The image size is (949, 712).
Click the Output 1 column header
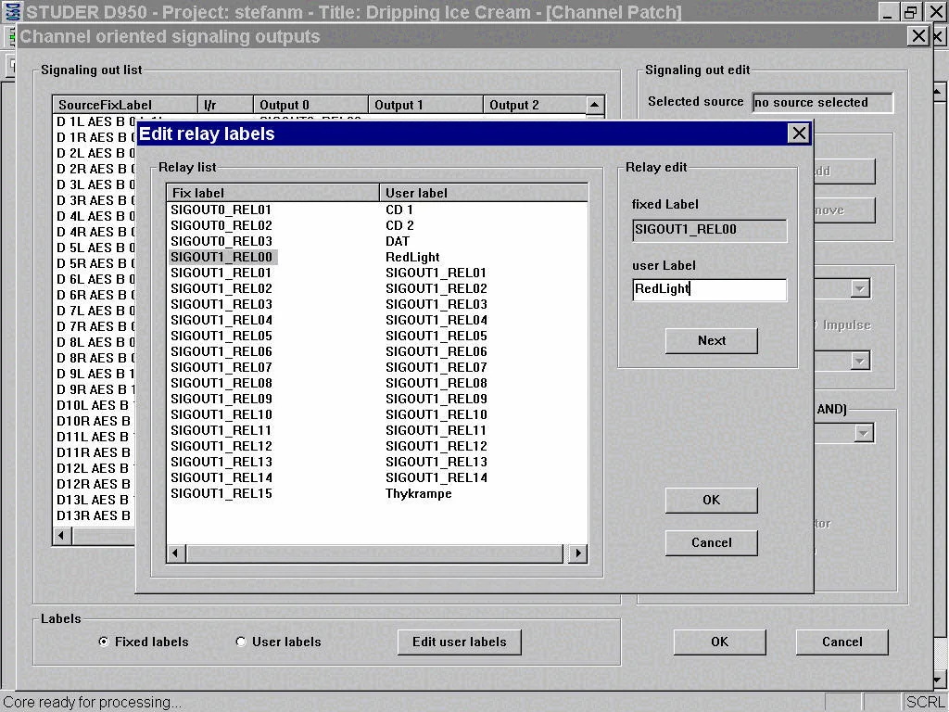pos(425,105)
